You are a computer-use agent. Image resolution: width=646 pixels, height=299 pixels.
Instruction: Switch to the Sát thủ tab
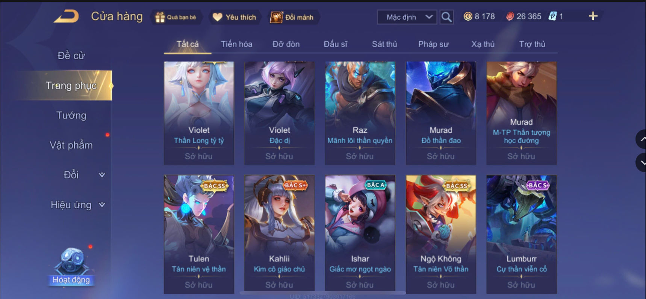[x=384, y=44]
